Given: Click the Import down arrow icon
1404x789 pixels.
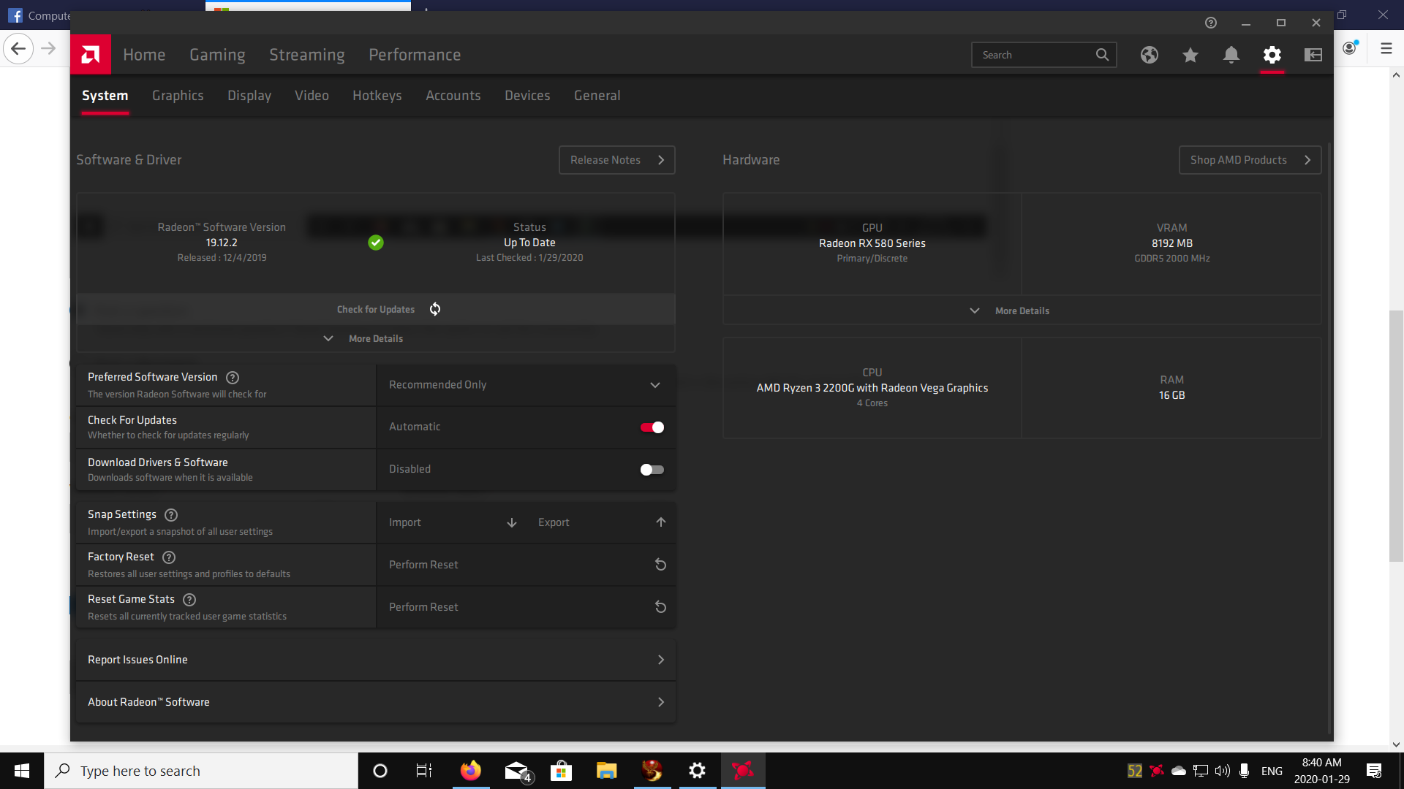Looking at the screenshot, I should click(512, 522).
